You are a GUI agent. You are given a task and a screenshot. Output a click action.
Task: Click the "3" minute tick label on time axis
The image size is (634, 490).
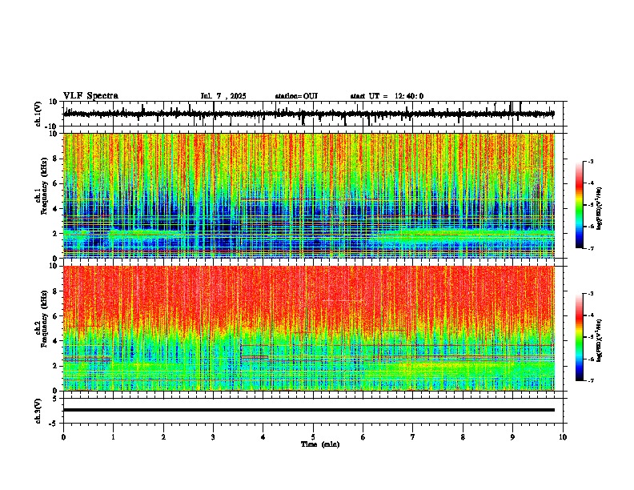pyautogui.click(x=213, y=437)
